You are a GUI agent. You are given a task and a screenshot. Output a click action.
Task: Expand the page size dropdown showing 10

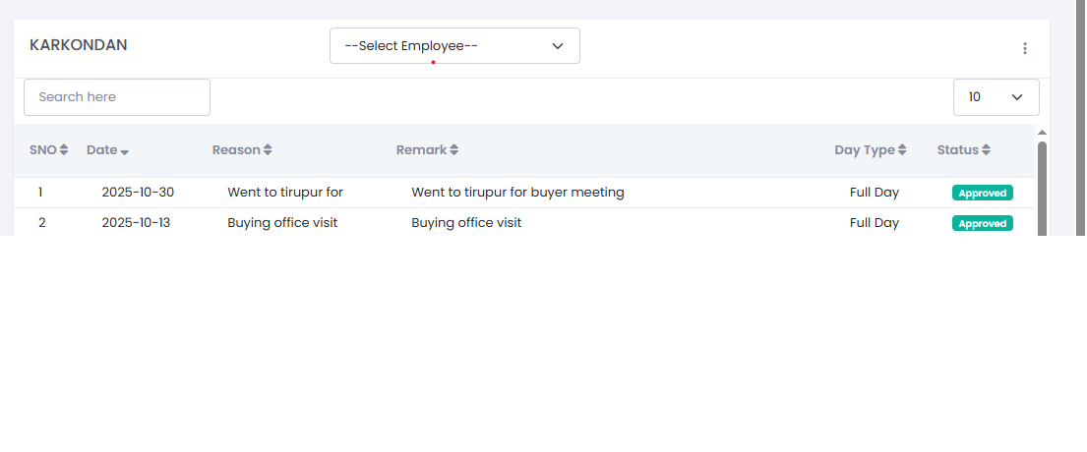[996, 97]
